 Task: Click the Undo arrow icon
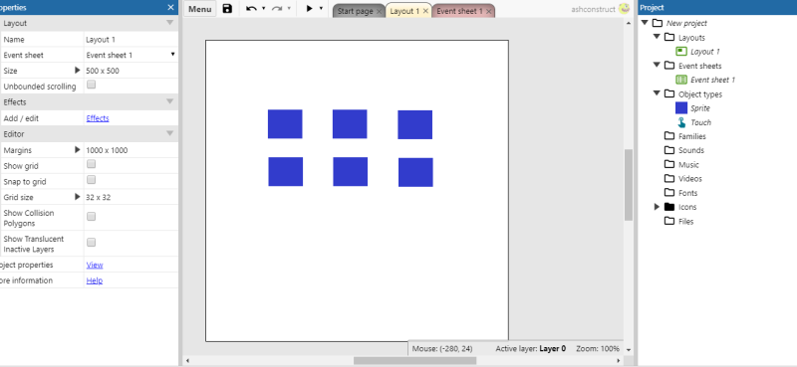coord(251,9)
